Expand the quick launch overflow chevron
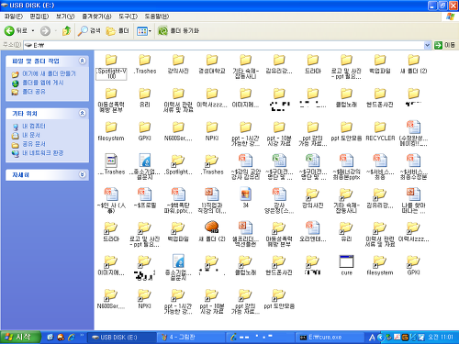Viewport: 459px width, 344px height. 82,336
